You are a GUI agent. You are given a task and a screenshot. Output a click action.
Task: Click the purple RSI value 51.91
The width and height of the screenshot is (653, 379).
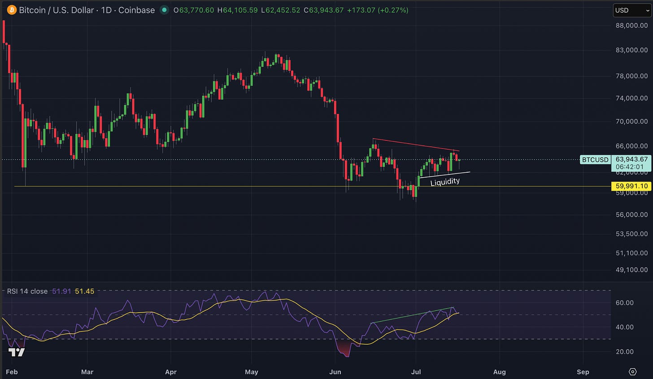point(61,291)
